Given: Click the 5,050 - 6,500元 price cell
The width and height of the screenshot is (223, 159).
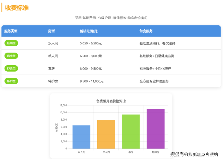Looking at the screenshot, I should click(x=91, y=44).
